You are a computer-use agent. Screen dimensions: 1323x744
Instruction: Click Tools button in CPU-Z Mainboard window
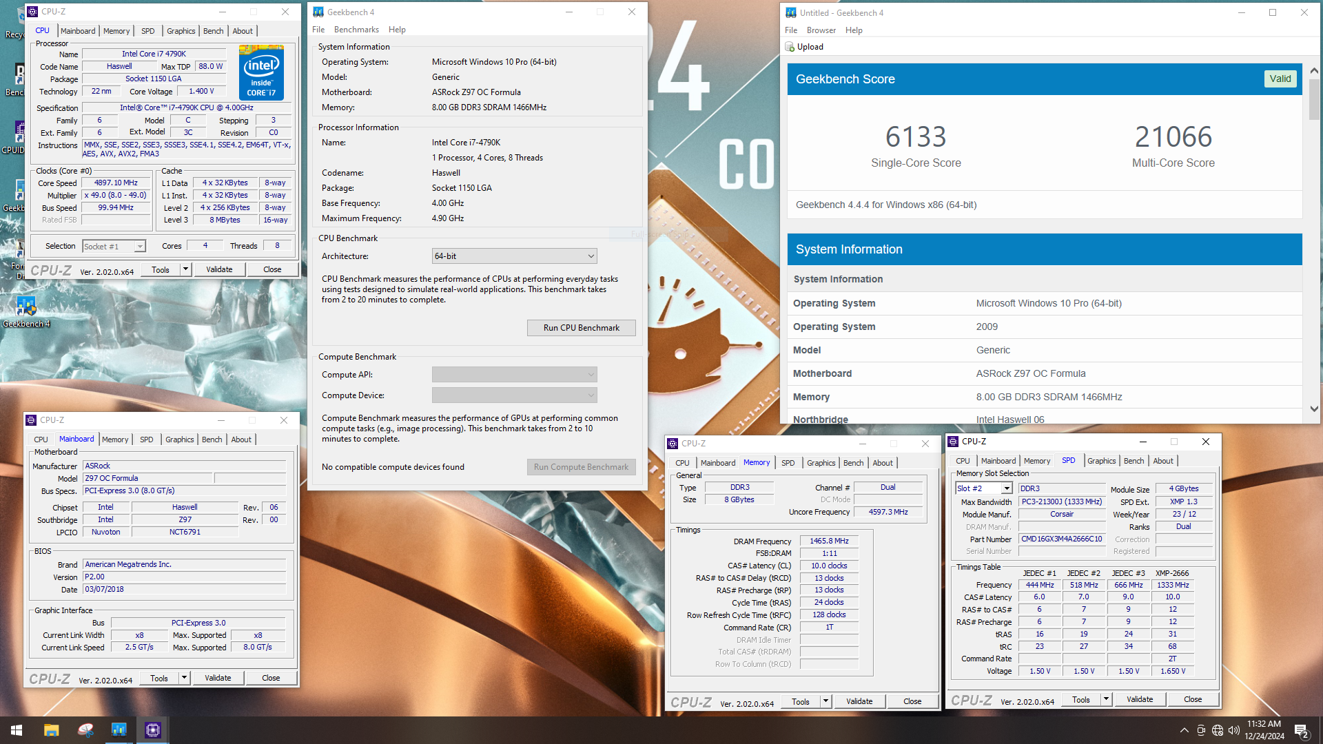click(159, 678)
